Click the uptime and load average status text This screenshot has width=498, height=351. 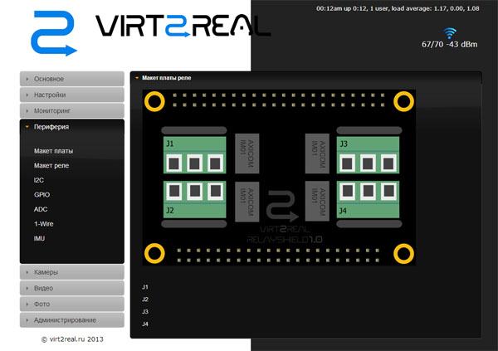[x=398, y=8]
